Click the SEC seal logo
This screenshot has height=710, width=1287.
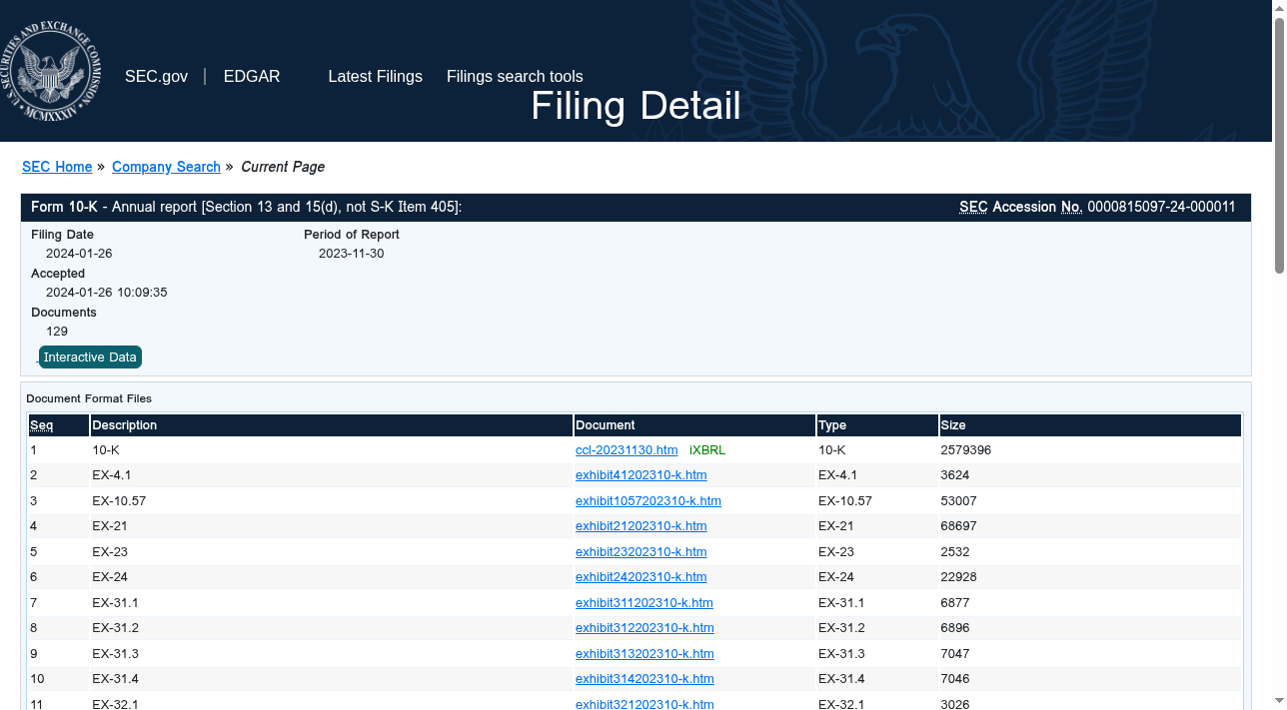pyautogui.click(x=50, y=72)
